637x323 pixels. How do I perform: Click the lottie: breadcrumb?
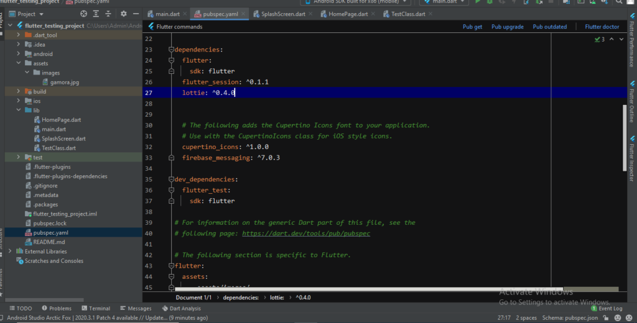277,298
